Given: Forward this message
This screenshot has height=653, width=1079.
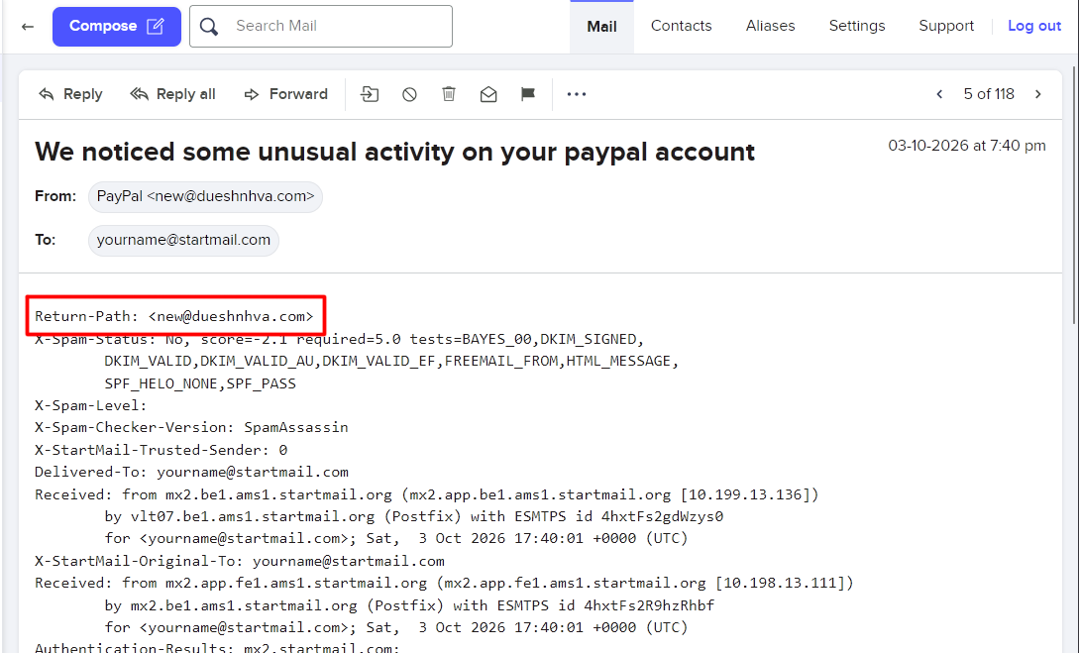Looking at the screenshot, I should (286, 94).
